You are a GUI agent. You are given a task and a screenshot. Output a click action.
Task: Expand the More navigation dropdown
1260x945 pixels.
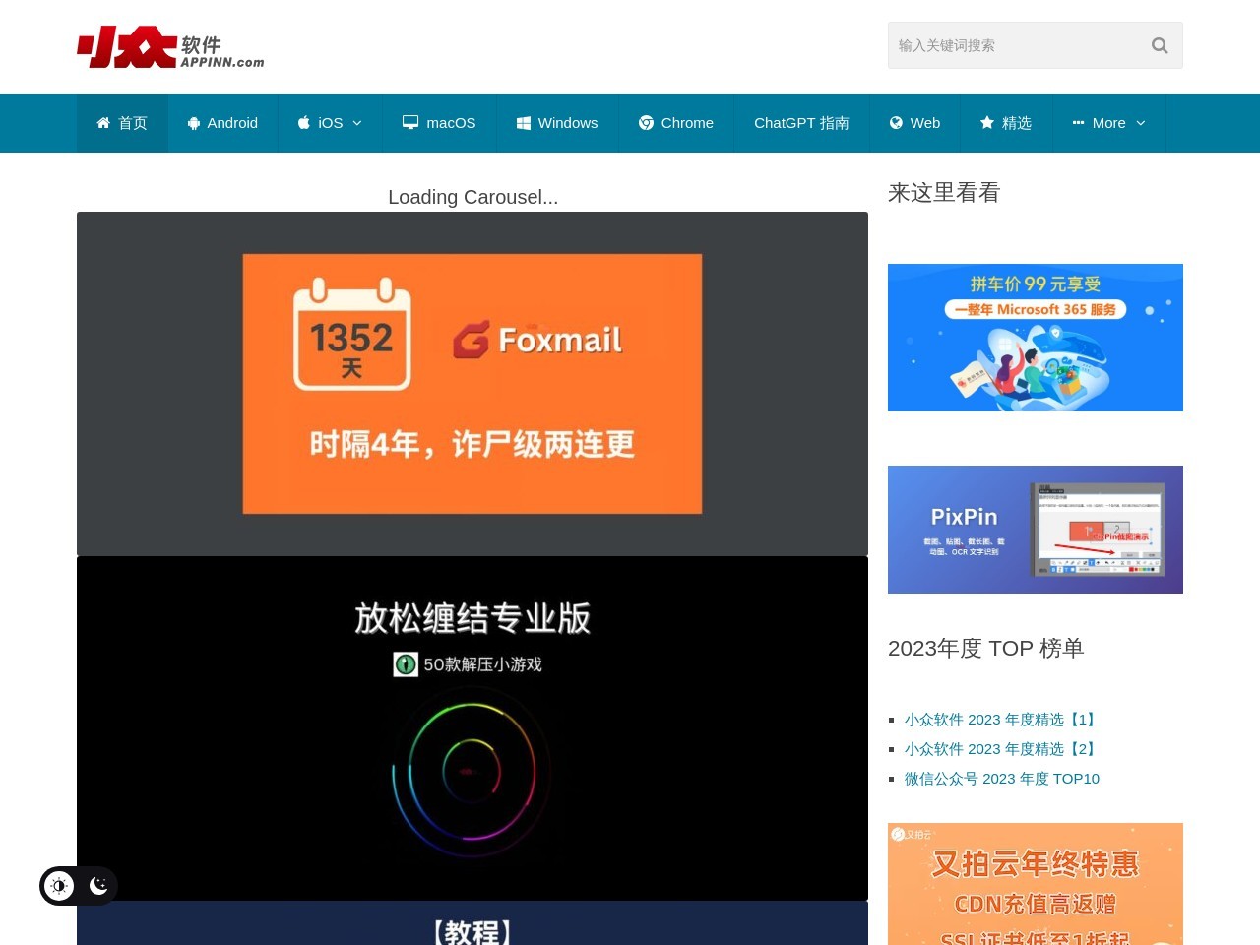pyautogui.click(x=1109, y=122)
